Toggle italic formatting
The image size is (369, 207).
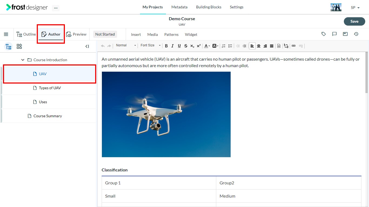(x=172, y=46)
